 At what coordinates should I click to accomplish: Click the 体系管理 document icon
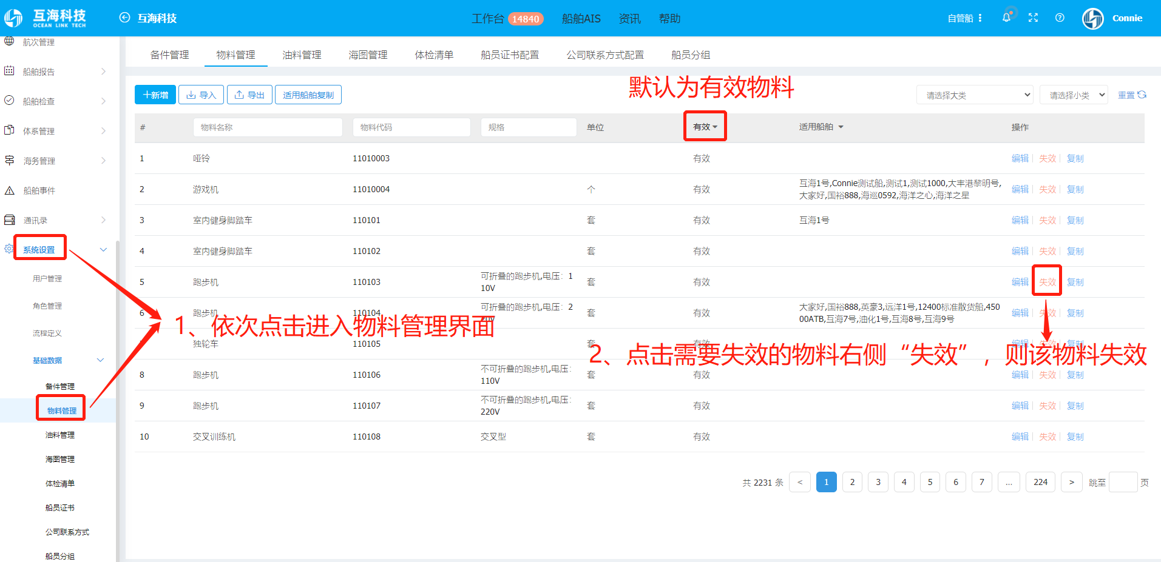coord(9,130)
